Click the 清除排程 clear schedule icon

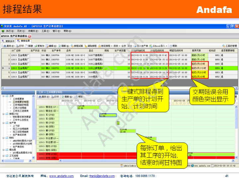tap(86, 46)
